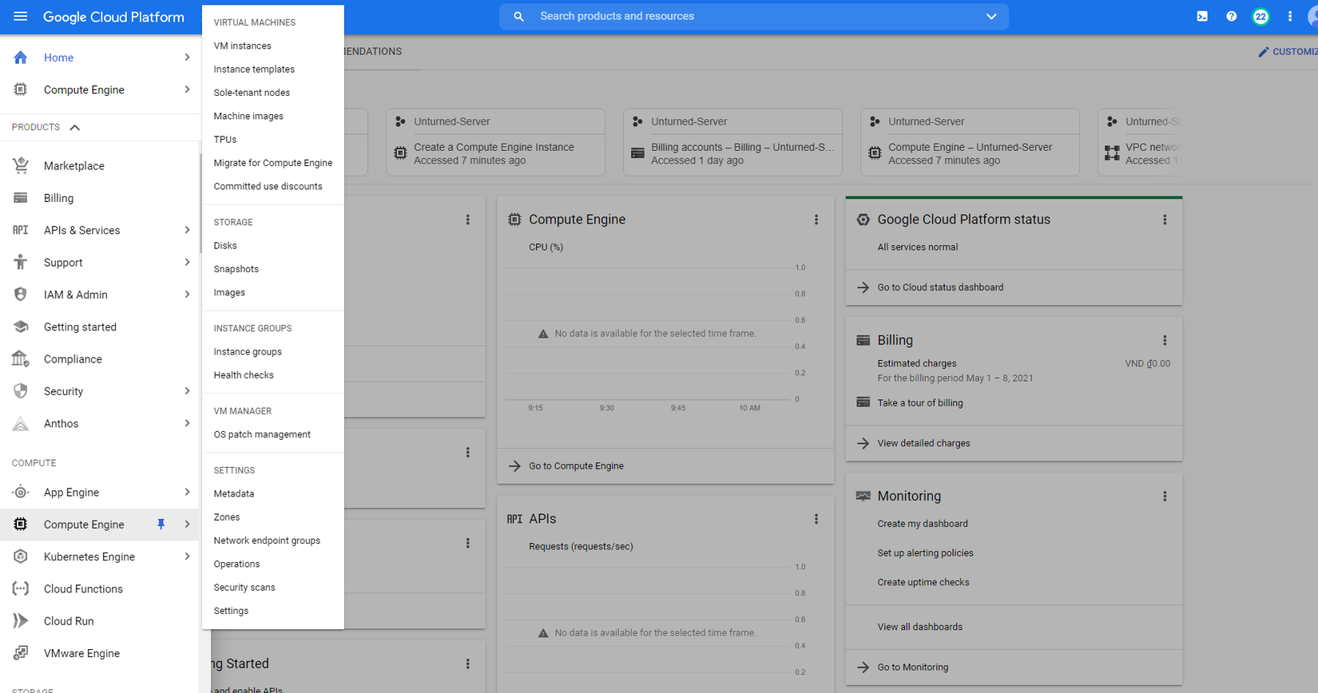Open Go to Compute Engine link

pos(576,466)
